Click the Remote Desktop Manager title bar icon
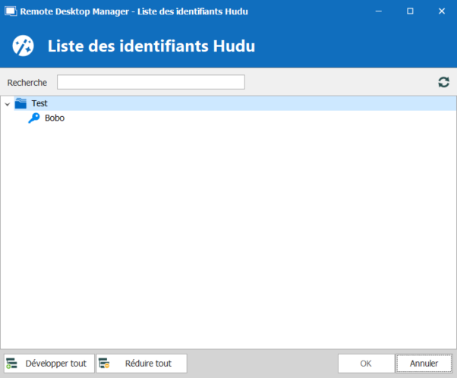Image resolution: width=457 pixels, height=378 pixels. [x=11, y=11]
